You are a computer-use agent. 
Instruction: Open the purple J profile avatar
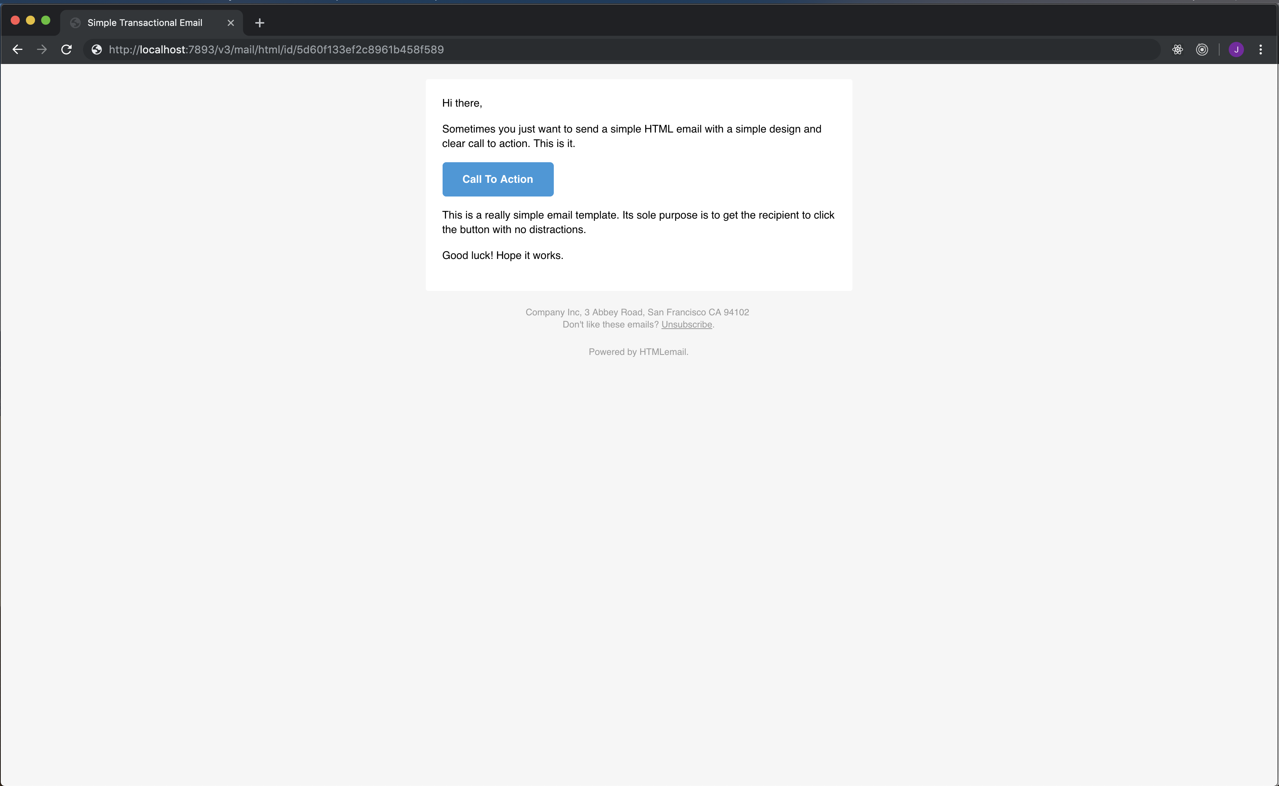coord(1236,50)
